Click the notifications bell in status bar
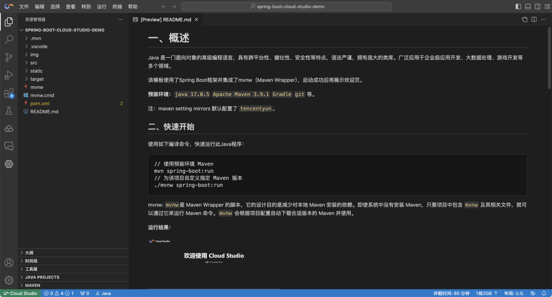The image size is (552, 297). point(543,293)
